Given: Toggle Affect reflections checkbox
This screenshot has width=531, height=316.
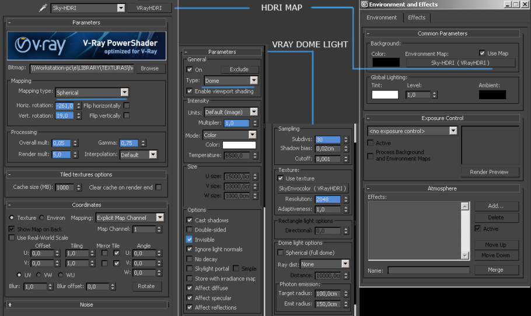Looking at the screenshot, I should (x=190, y=307).
